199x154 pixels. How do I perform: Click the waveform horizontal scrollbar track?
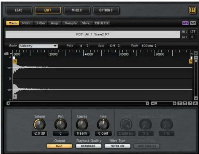[x=78, y=103]
